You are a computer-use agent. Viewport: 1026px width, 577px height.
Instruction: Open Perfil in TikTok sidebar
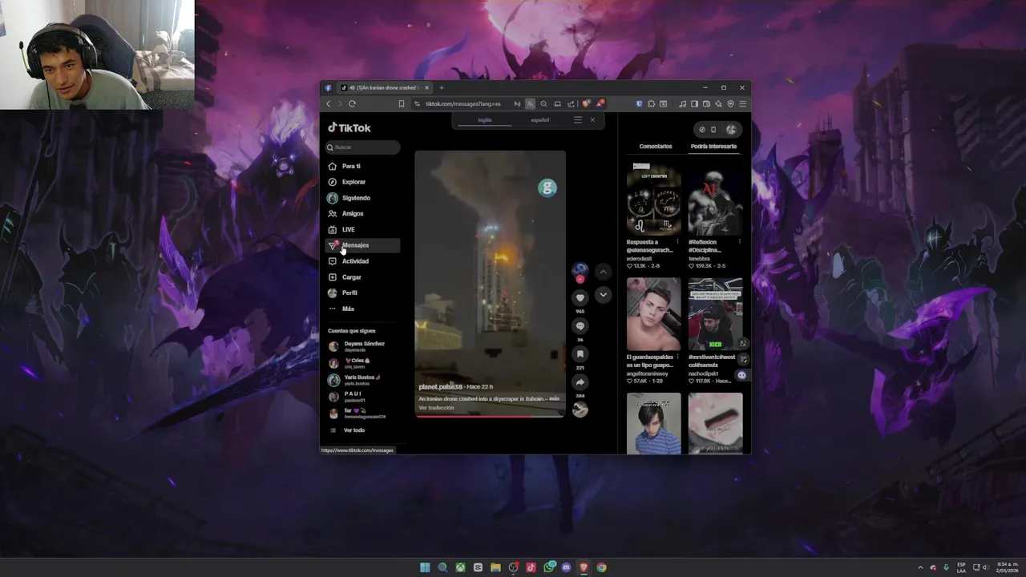[x=362, y=293]
